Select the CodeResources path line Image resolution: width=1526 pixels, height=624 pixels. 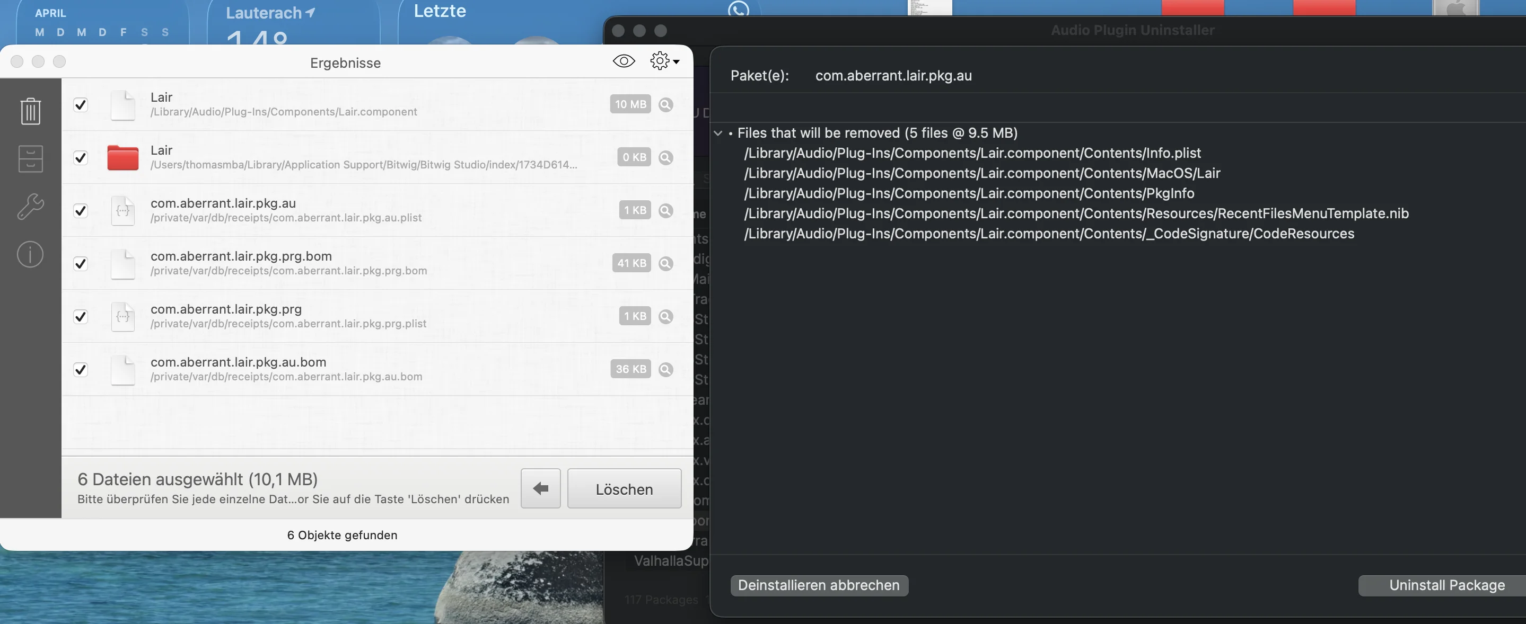click(x=1049, y=233)
